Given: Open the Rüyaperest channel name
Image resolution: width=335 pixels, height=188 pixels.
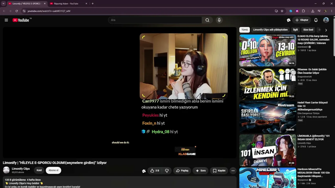Looking at the screenshot, I should click(x=303, y=180).
